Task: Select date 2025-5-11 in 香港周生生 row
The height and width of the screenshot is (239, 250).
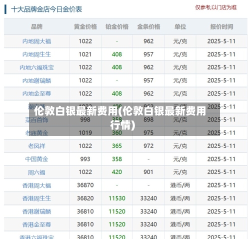Action: pyautogui.click(x=221, y=198)
